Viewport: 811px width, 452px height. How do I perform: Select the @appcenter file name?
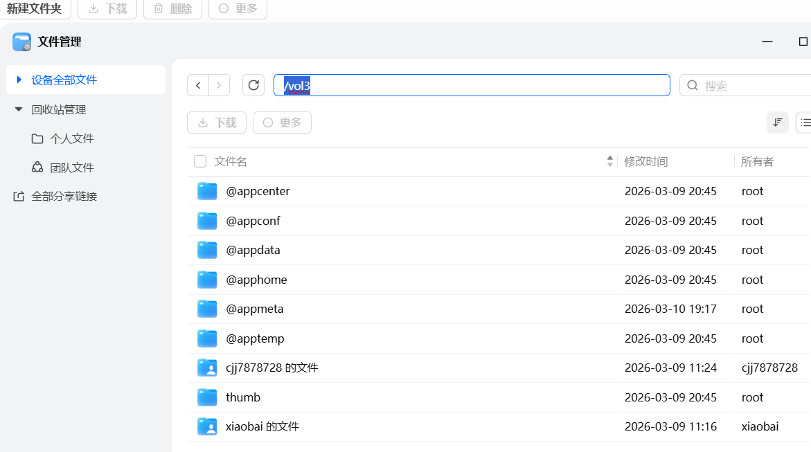(258, 191)
